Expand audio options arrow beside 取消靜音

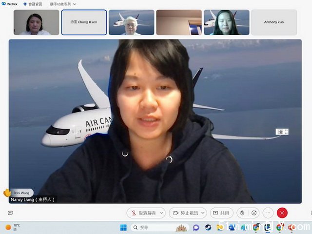(162, 213)
